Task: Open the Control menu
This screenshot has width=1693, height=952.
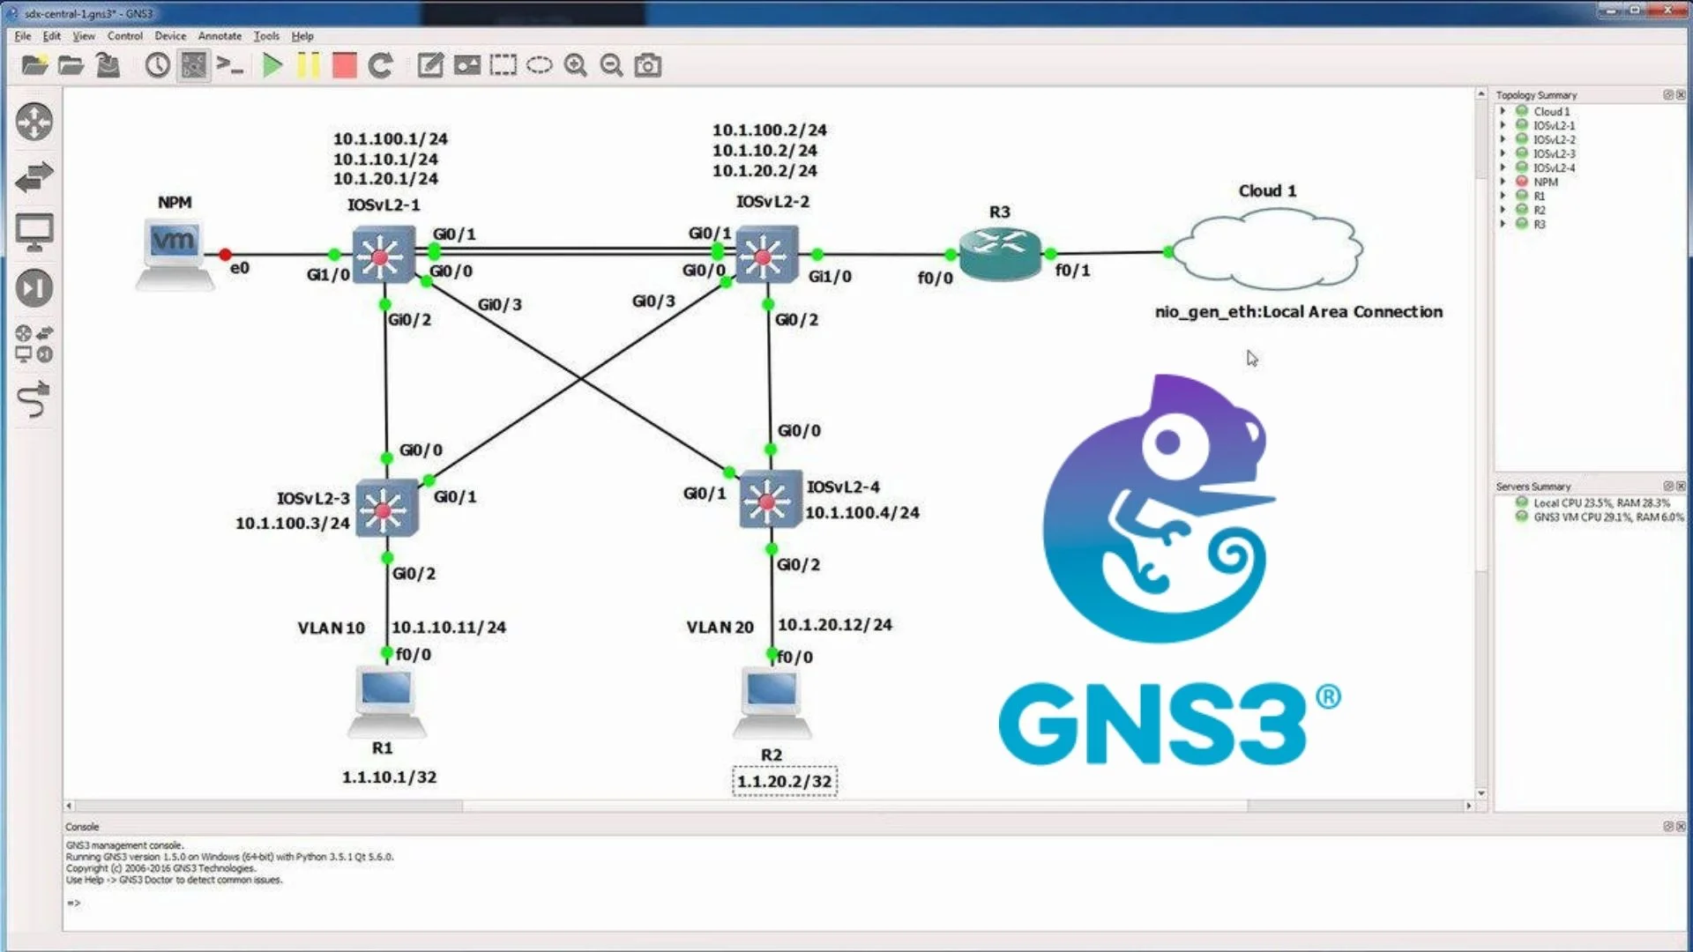Action: tap(125, 36)
